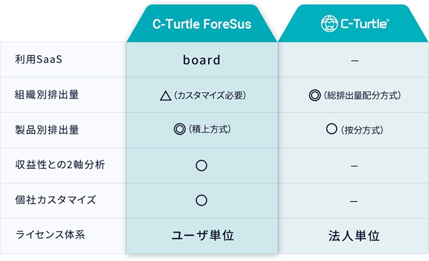The width and height of the screenshot is (429, 261).
Task: Click the 利用SaaS row label
Action: (39, 59)
